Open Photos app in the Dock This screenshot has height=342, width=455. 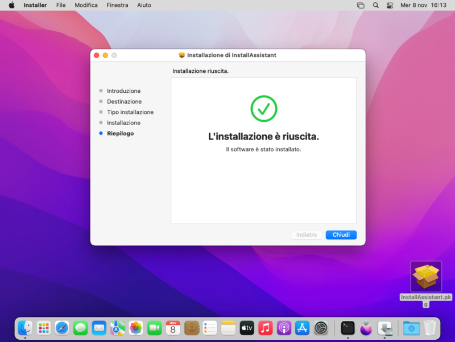(x=136, y=328)
